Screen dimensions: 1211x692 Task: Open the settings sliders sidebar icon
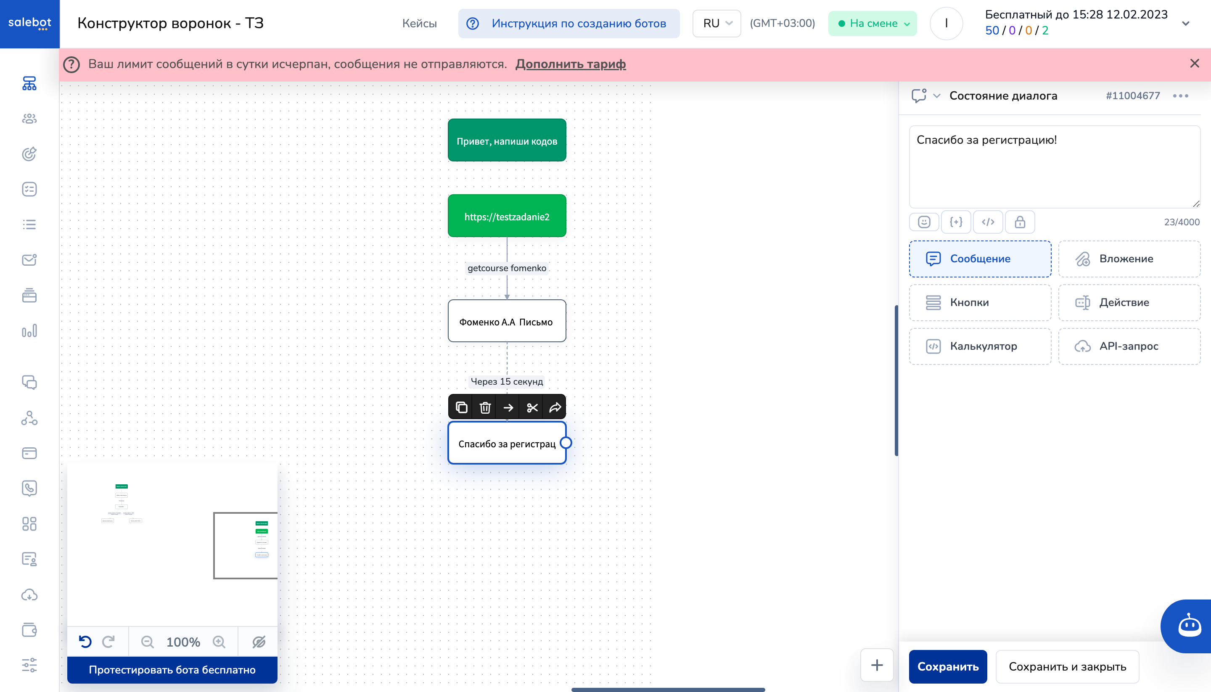pos(29,665)
